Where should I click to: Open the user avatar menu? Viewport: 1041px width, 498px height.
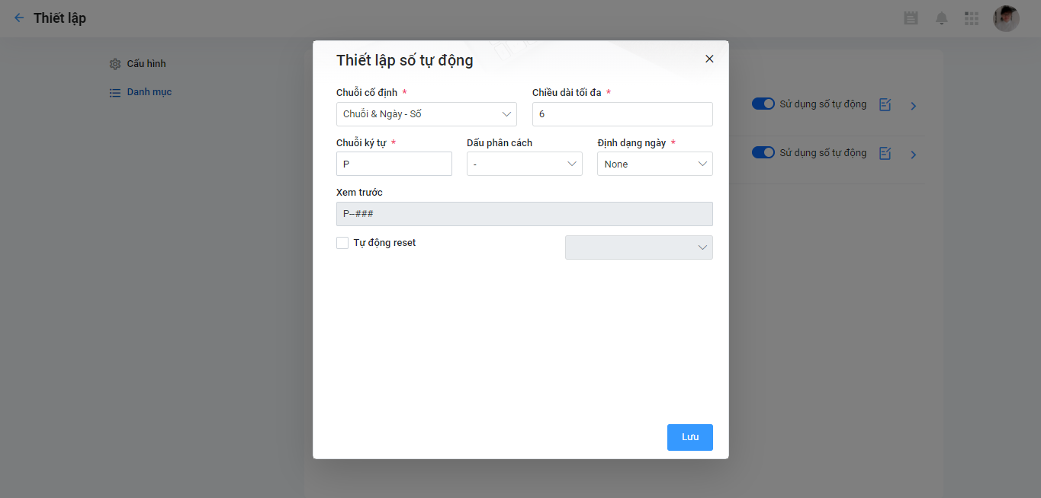(1006, 18)
